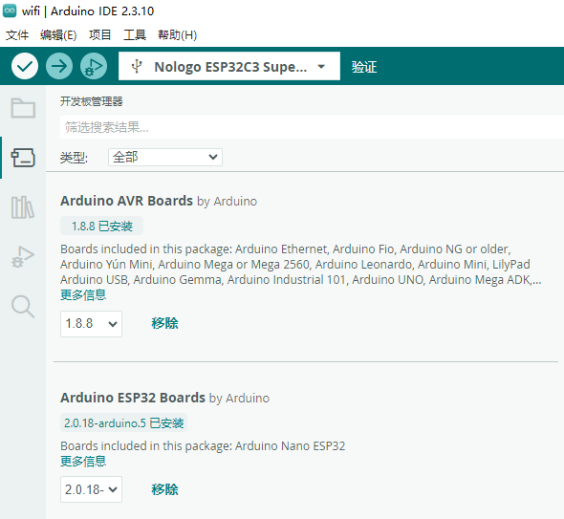Open 更多信息 link under Arduino ESP32 Boards
Screen dimensions: 564x519
[83, 461]
